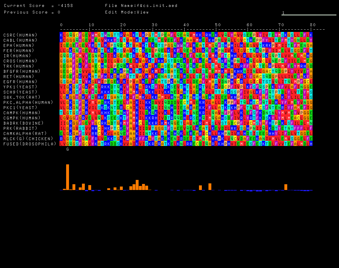The image size is (339, 268).
Task: Click the tallest orange conservation histogram bar
Action: [x=68, y=177]
